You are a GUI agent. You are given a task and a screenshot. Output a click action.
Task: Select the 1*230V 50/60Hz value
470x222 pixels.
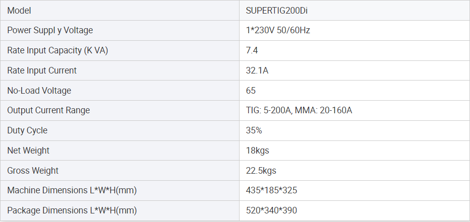click(x=278, y=30)
